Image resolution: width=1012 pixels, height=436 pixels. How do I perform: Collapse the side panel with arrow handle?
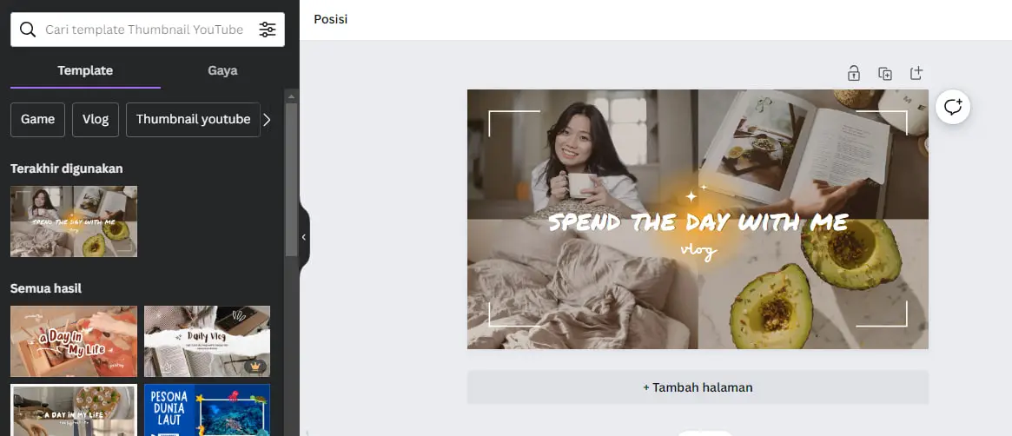[304, 237]
